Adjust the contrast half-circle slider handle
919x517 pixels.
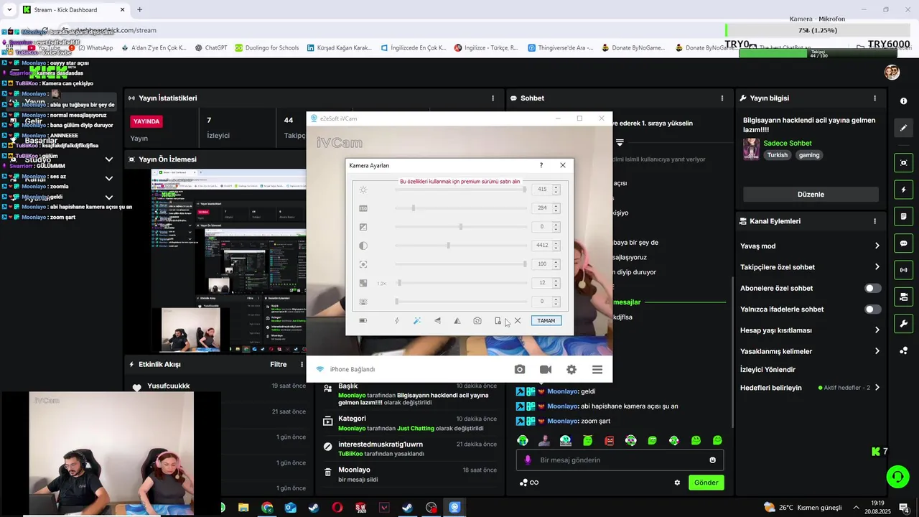448,246
